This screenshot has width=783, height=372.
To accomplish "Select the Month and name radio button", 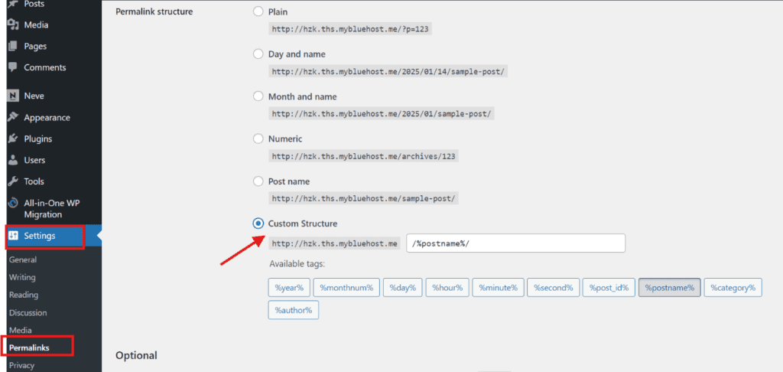I will click(x=258, y=96).
